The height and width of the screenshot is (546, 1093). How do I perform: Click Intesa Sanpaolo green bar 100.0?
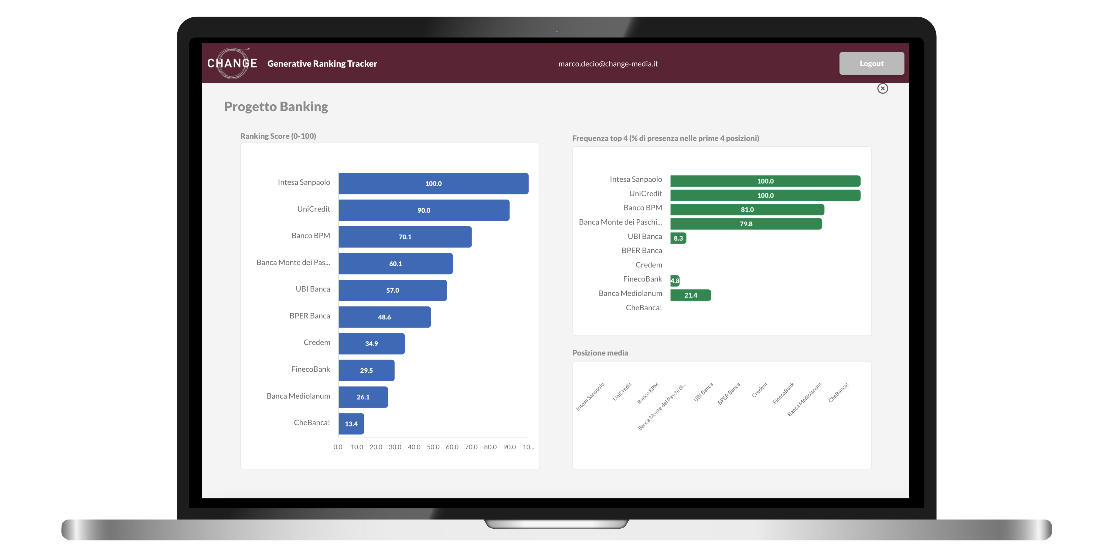[765, 181]
